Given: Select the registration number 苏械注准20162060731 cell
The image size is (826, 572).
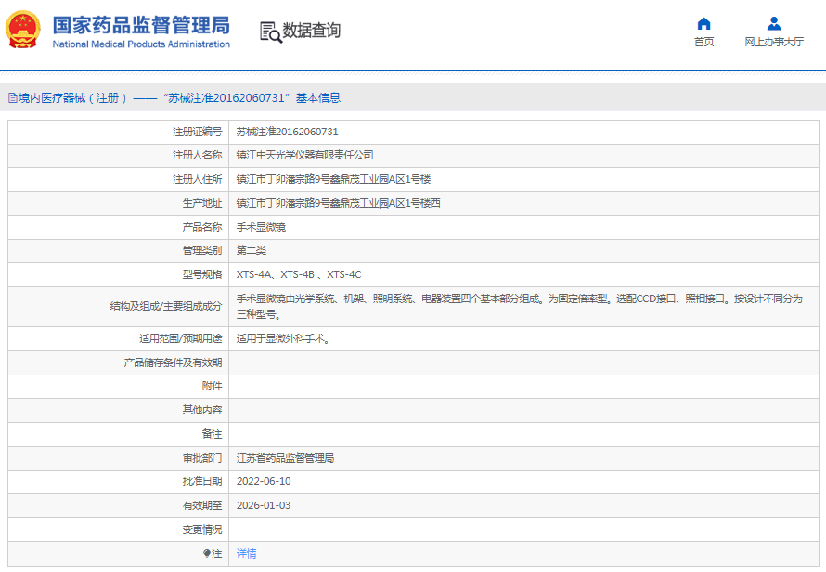Looking at the screenshot, I should click(287, 132).
